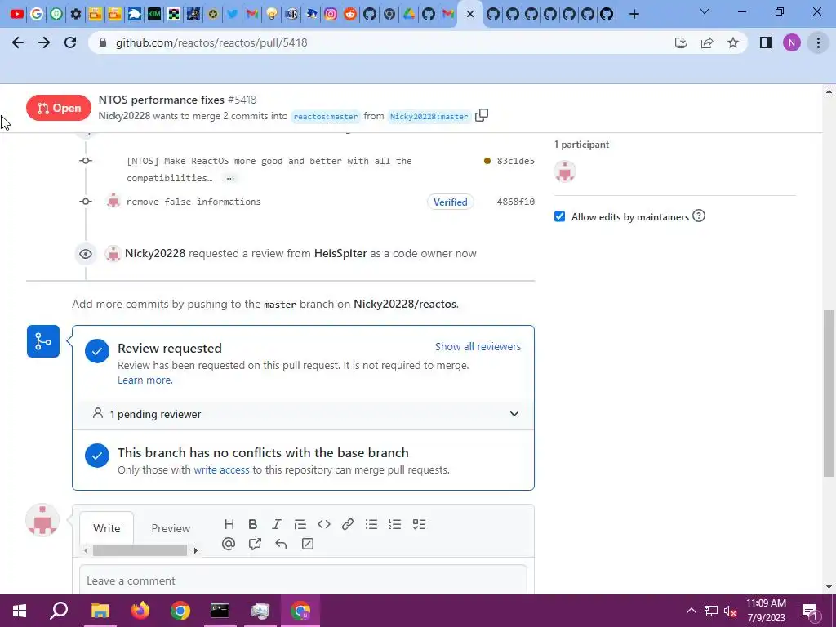The width and height of the screenshot is (836, 627).
Task: Open a new browser tab
Action: click(x=634, y=14)
